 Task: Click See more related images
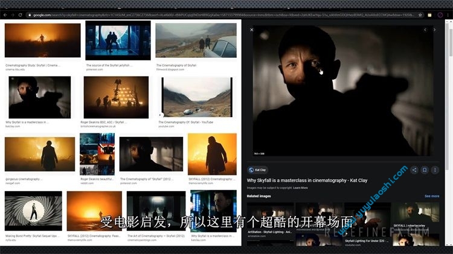tap(432, 196)
